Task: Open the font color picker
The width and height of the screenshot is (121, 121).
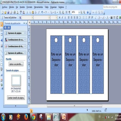Action: point(107,18)
